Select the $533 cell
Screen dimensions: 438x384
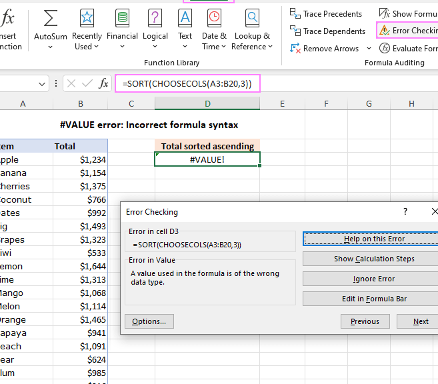tap(81, 253)
